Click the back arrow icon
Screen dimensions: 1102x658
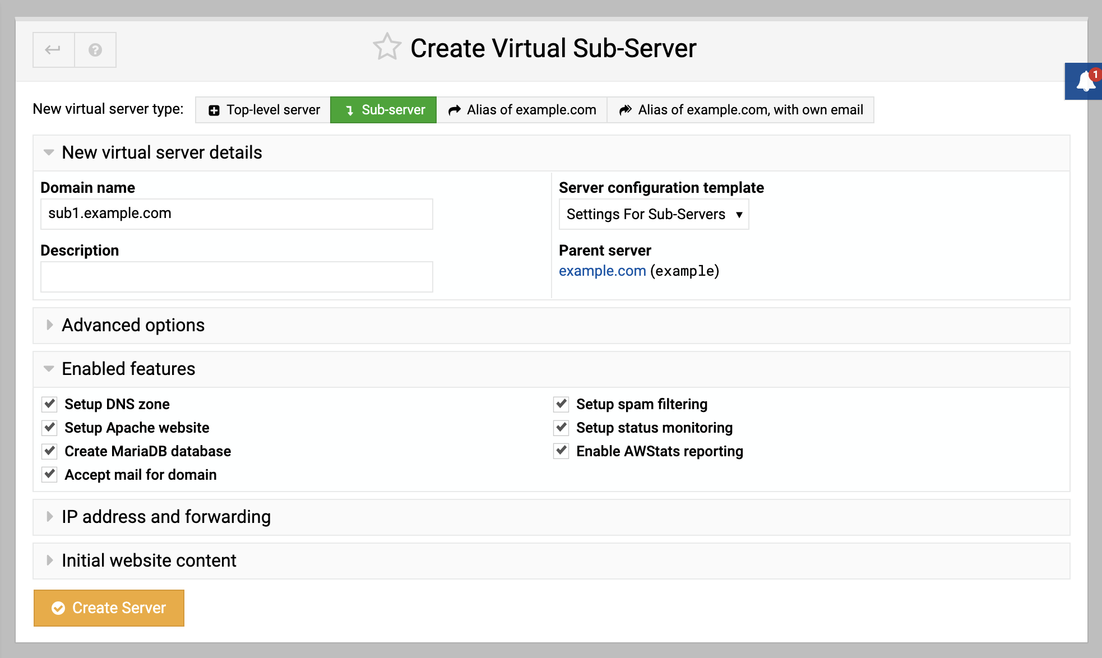tap(53, 50)
